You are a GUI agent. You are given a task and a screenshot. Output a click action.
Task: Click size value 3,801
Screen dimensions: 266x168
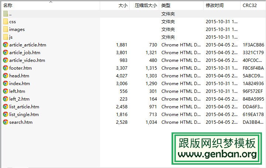[122, 53]
